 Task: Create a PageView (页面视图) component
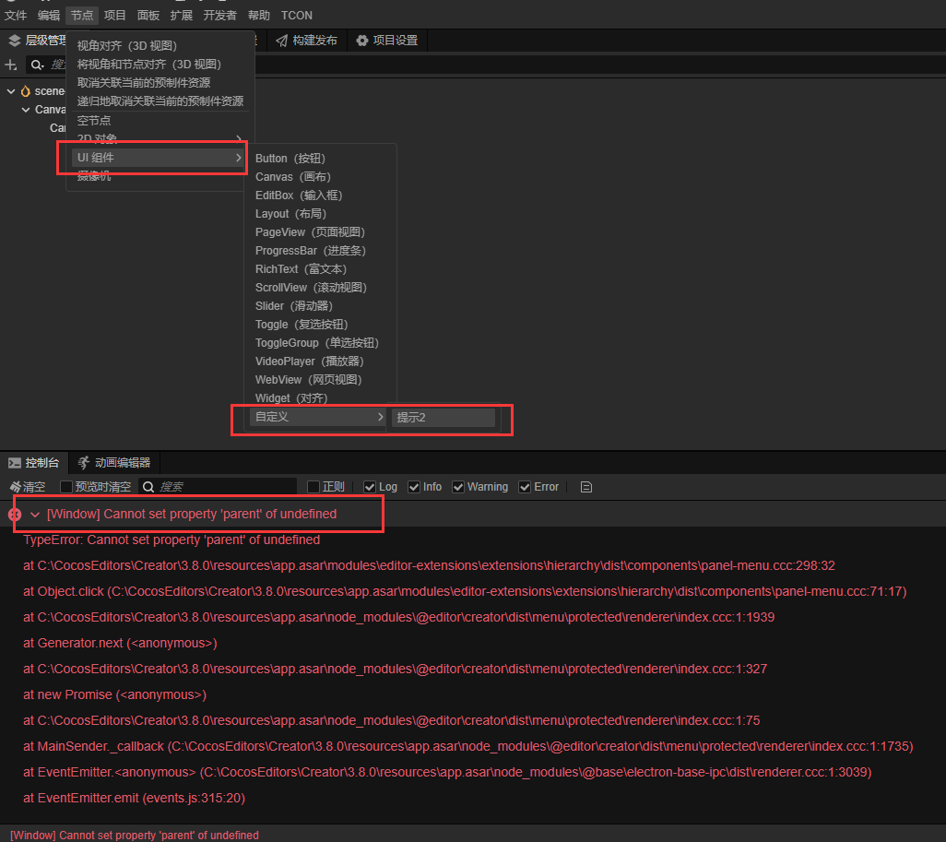click(x=310, y=232)
